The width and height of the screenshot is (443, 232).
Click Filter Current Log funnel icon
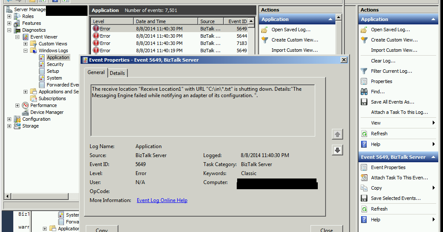coord(364,71)
